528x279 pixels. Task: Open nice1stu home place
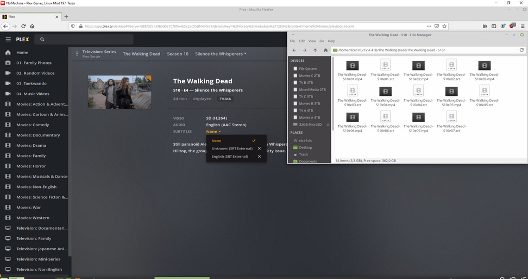pos(305,140)
